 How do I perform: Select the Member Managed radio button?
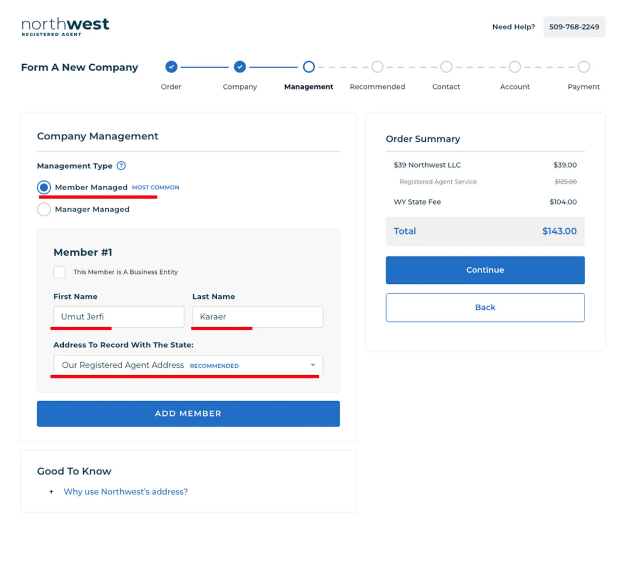[x=44, y=187]
